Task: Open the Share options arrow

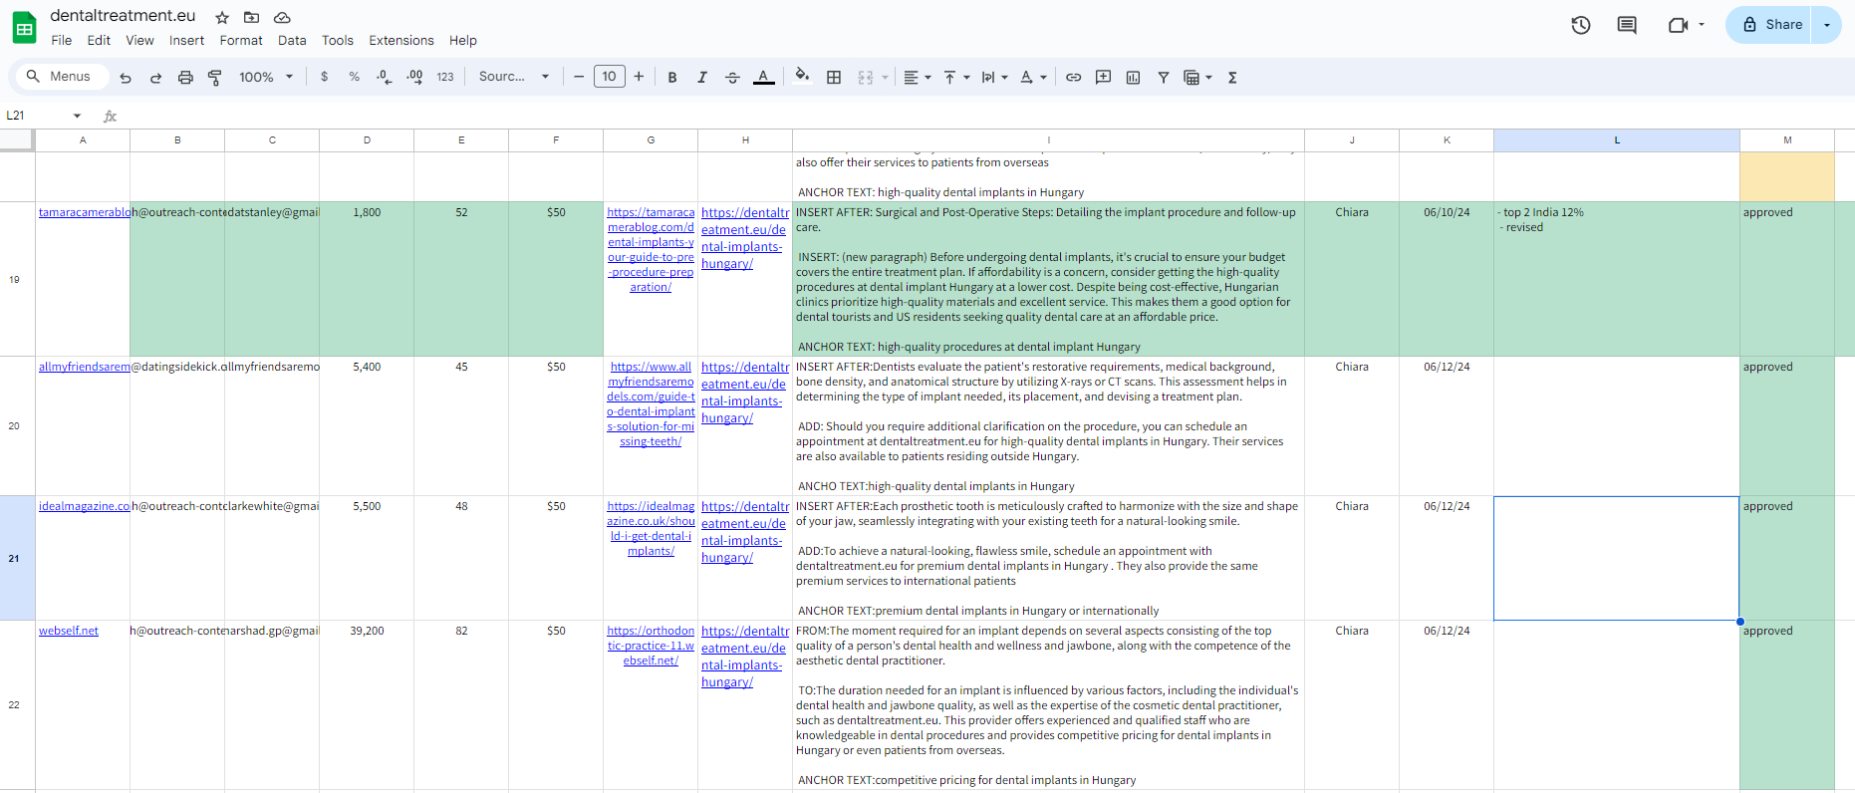Action: point(1827,25)
